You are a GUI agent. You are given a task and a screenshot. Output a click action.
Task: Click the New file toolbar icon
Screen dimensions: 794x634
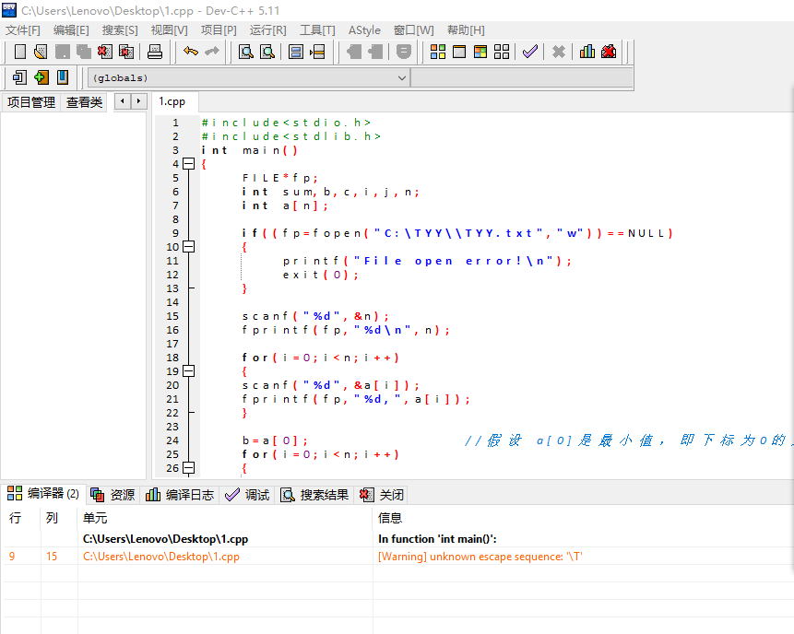(19, 52)
